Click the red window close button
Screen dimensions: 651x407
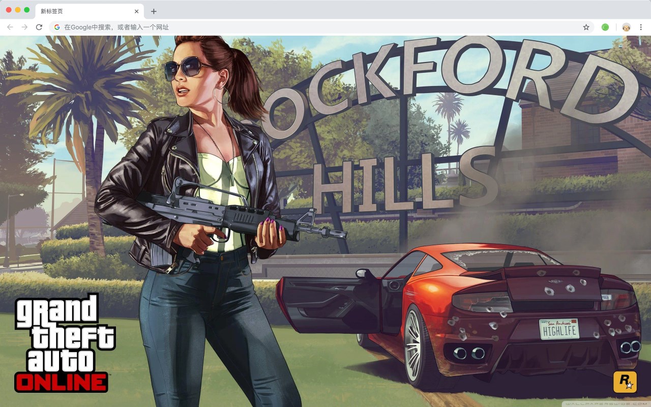[9, 10]
